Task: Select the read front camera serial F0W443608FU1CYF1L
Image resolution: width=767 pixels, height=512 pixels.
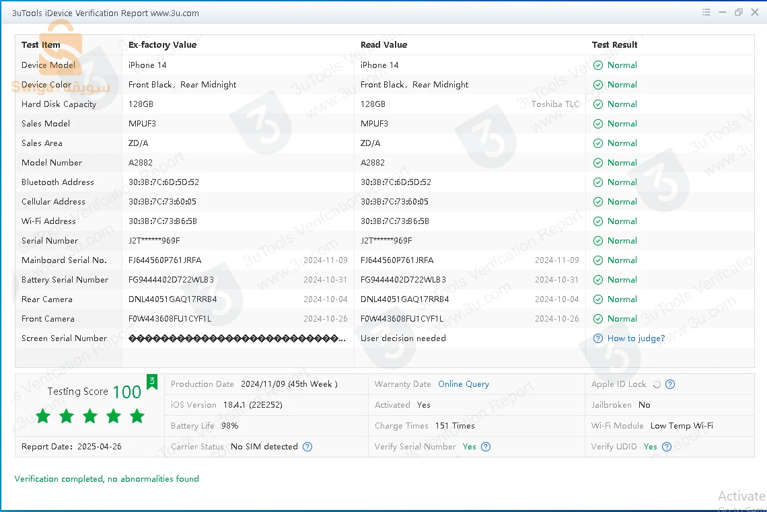Action: [402, 319]
